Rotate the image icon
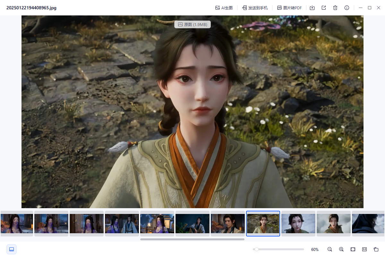Image resolution: width=385 pixels, height=257 pixels. (376, 249)
